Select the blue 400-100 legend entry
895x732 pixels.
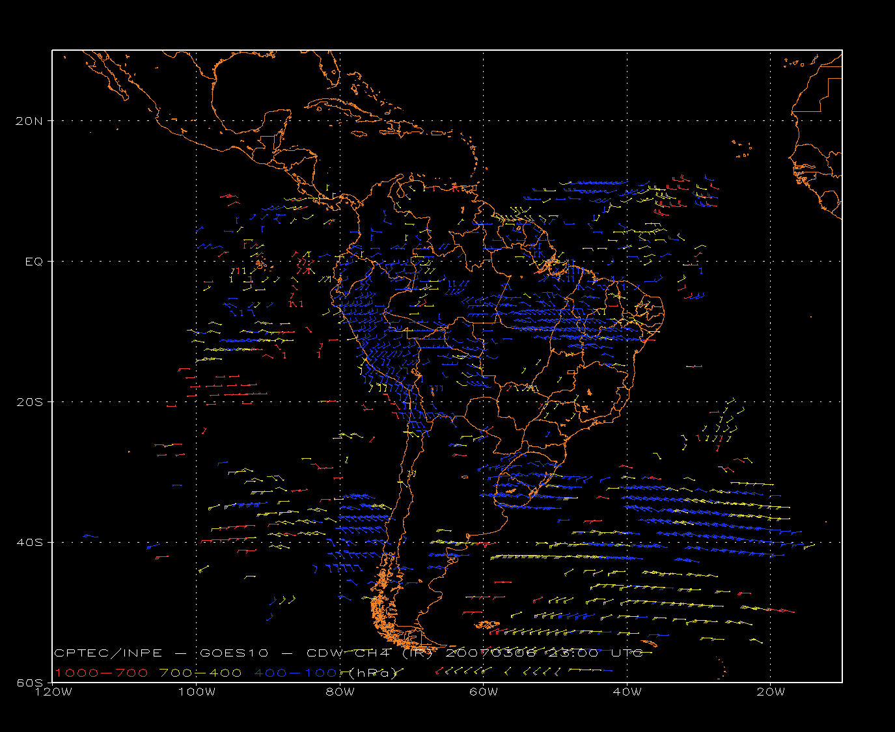(x=297, y=673)
